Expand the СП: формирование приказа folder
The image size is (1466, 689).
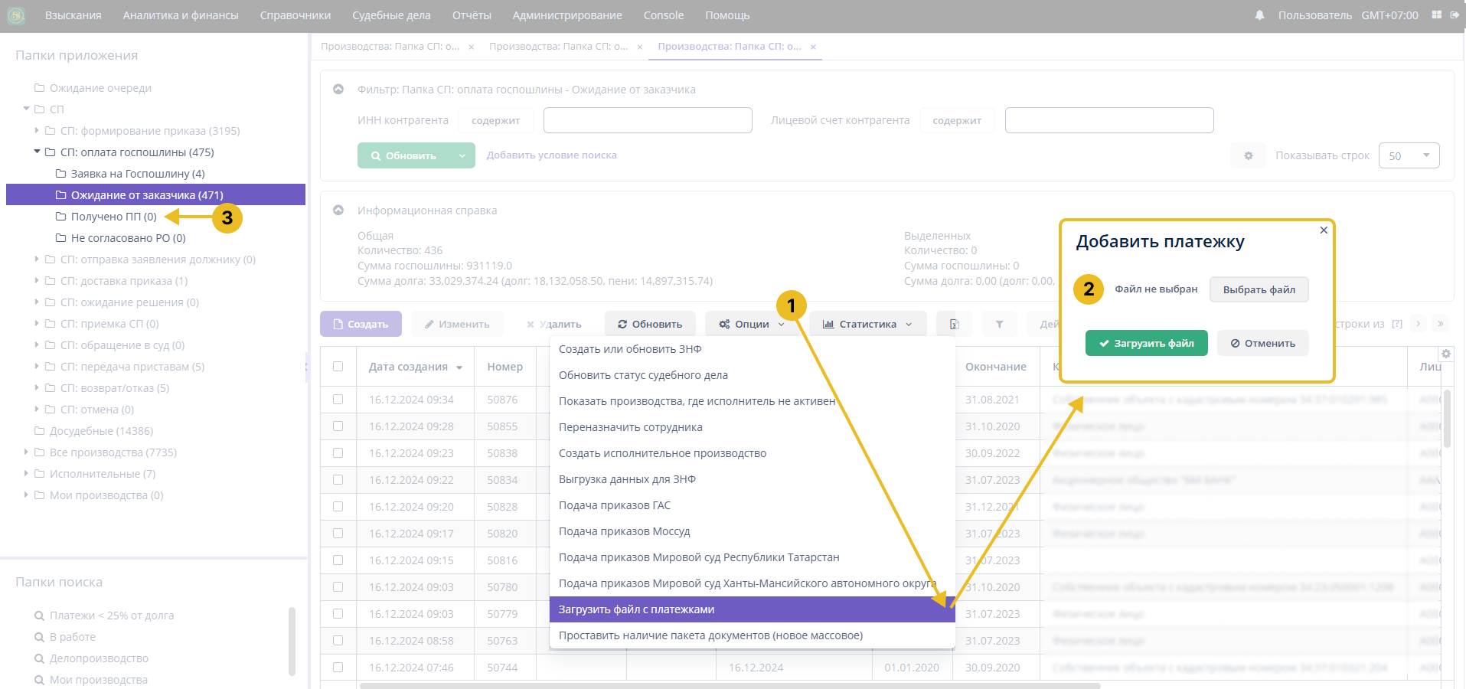tap(37, 131)
